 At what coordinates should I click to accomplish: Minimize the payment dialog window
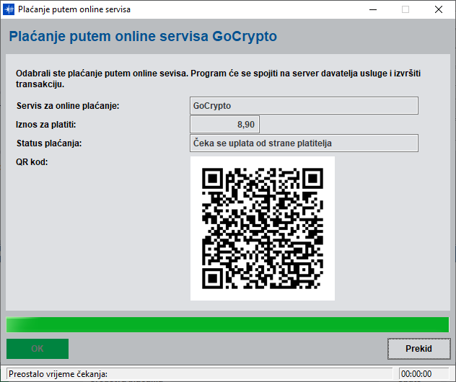click(373, 9)
